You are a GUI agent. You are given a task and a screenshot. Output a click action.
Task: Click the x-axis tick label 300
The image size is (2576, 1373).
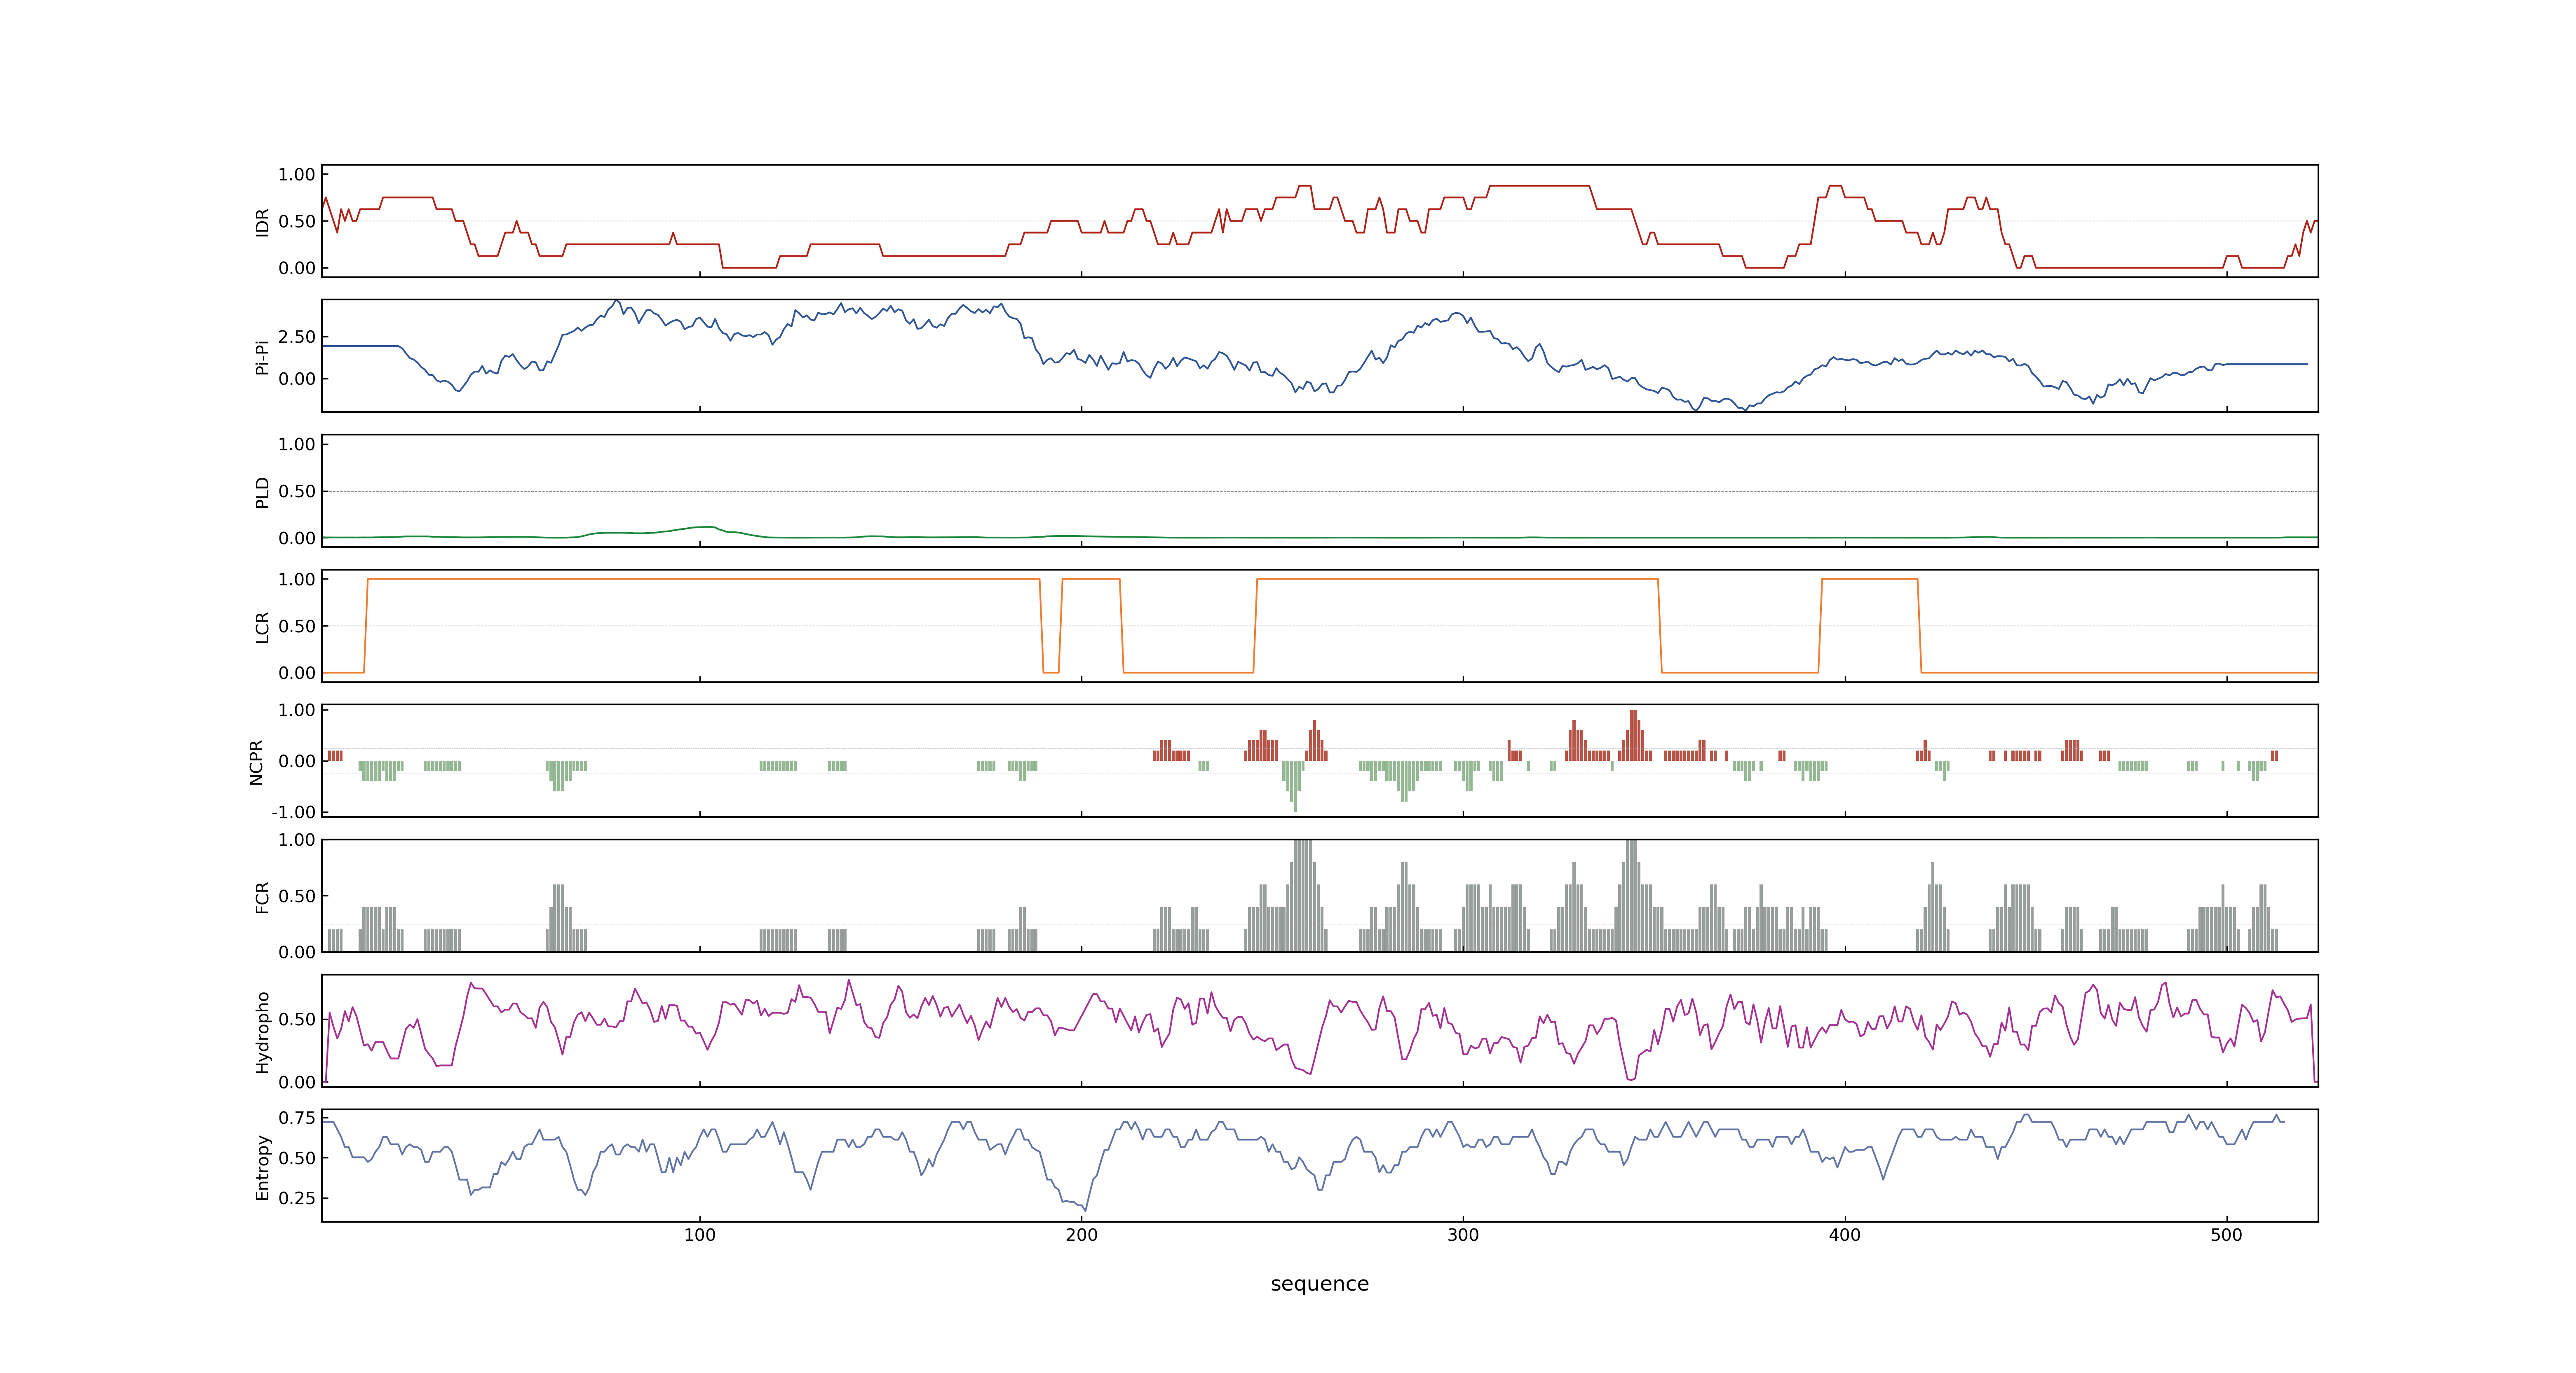pos(1463,1235)
